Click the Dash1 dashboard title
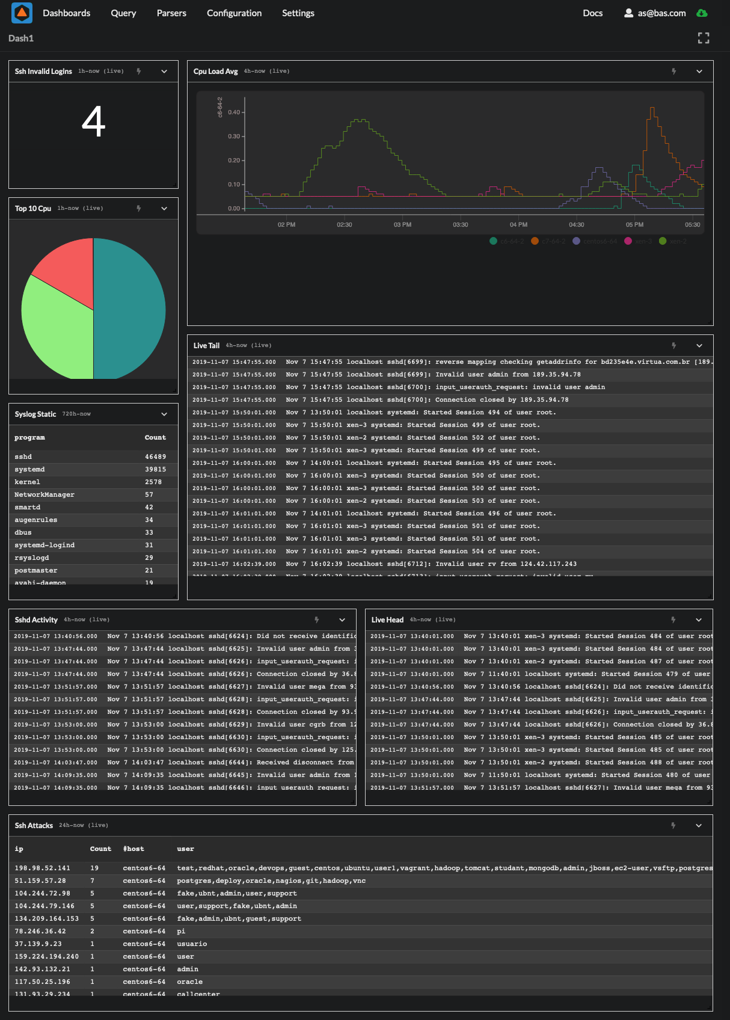Screen dimensions: 730x1020 [x=21, y=38]
